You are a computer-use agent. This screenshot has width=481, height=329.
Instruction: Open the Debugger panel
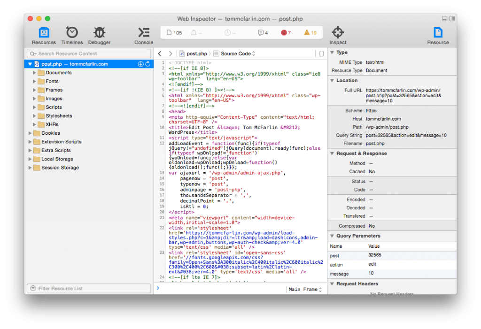tap(99, 36)
